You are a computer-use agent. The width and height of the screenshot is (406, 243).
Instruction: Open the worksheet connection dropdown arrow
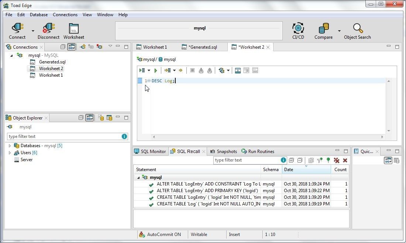pyautogui.click(x=228, y=70)
